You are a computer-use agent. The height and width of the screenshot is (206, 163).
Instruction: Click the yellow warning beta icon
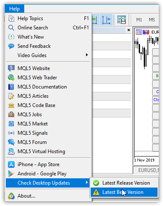tap(96, 192)
